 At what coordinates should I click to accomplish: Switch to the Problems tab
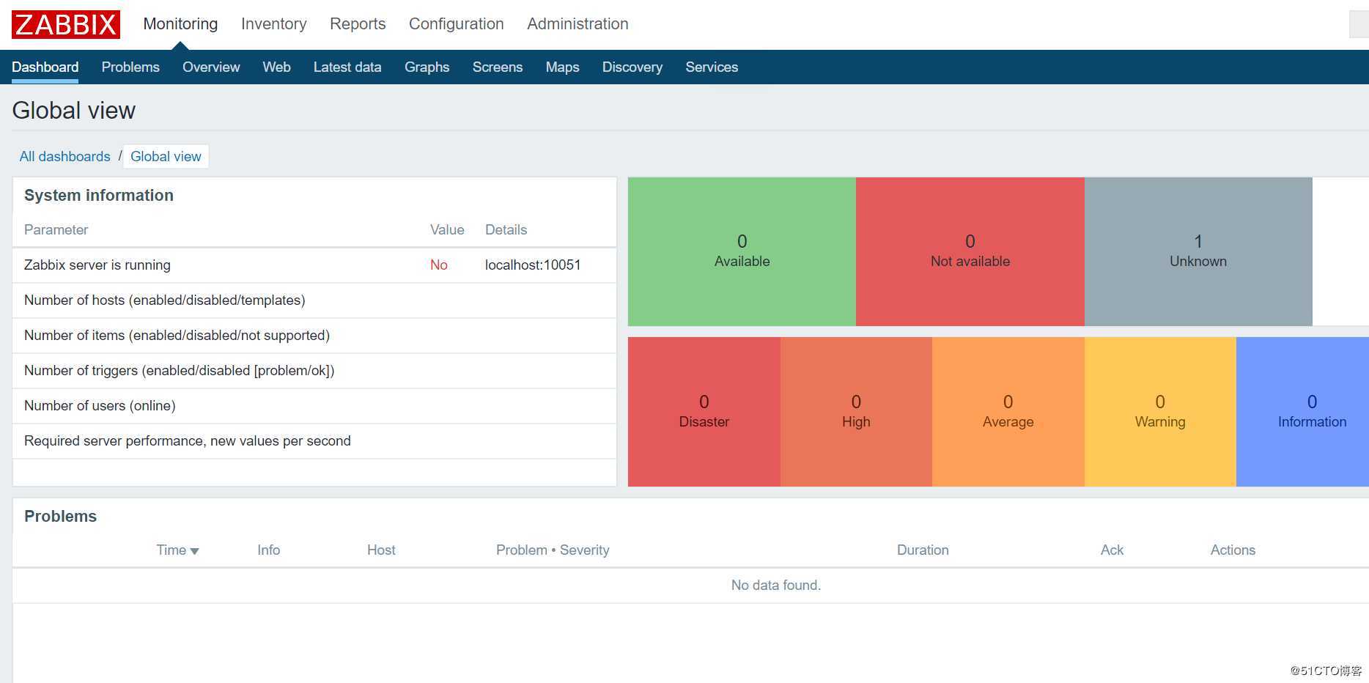tap(130, 67)
